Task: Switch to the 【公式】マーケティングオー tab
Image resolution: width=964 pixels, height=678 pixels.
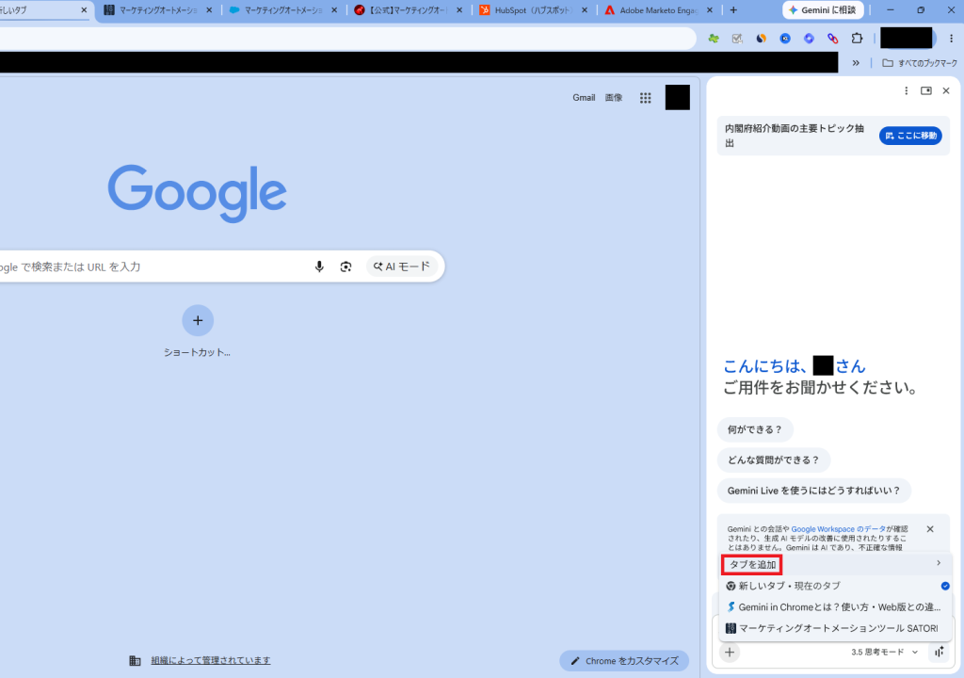Action: tap(409, 9)
